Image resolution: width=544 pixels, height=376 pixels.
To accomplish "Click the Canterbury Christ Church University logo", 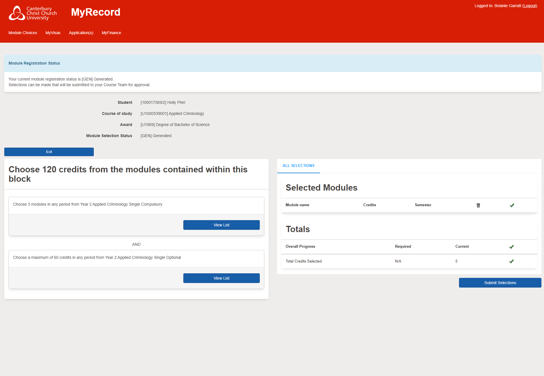I will pyautogui.click(x=33, y=13).
